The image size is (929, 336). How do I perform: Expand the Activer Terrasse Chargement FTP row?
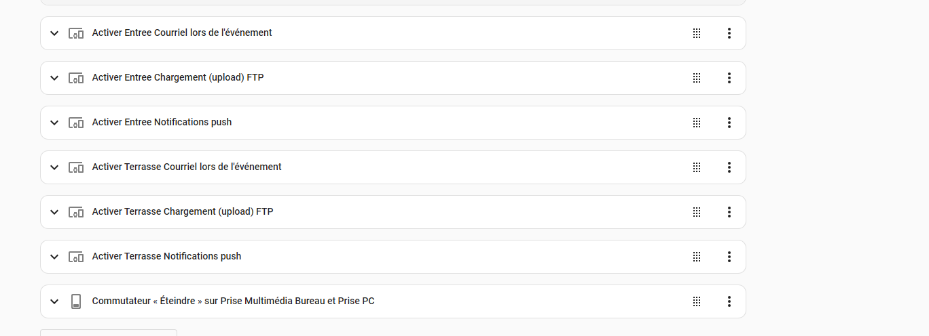point(54,212)
